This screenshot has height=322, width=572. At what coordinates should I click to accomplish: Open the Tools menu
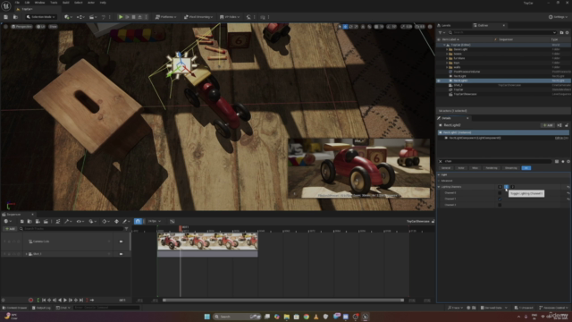54,3
